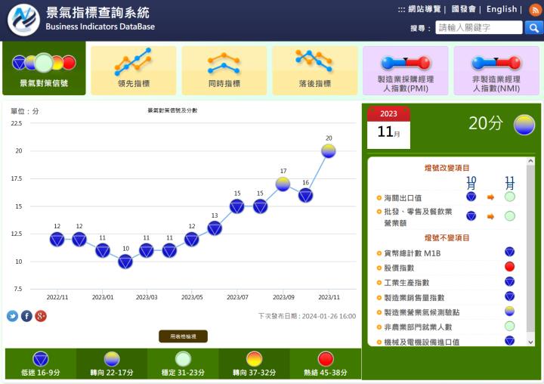This screenshot has height=384, width=544.
Task: Click the 工業生產指數 item
Action: (x=406, y=283)
